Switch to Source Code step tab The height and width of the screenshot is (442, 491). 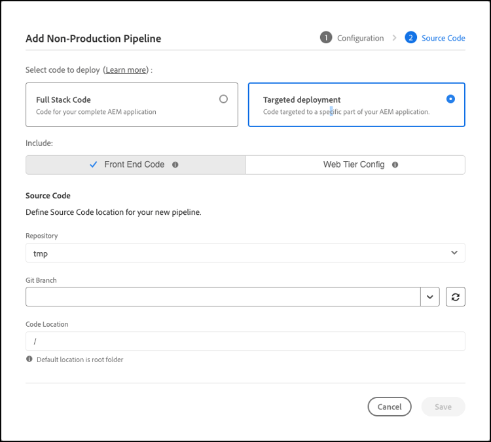click(x=443, y=38)
